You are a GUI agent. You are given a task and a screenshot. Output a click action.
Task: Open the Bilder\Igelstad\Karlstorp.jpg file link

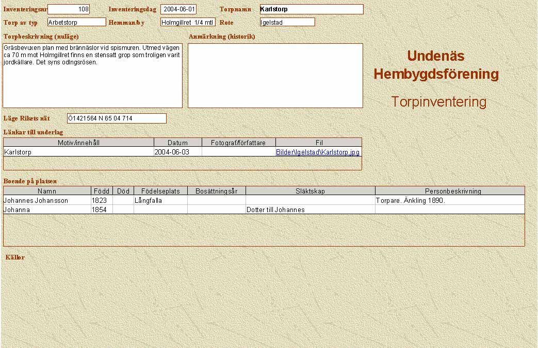(x=318, y=152)
